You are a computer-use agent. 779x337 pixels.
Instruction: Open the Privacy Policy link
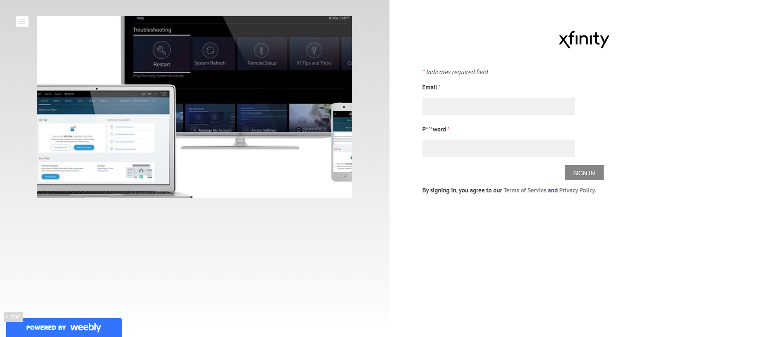click(577, 190)
